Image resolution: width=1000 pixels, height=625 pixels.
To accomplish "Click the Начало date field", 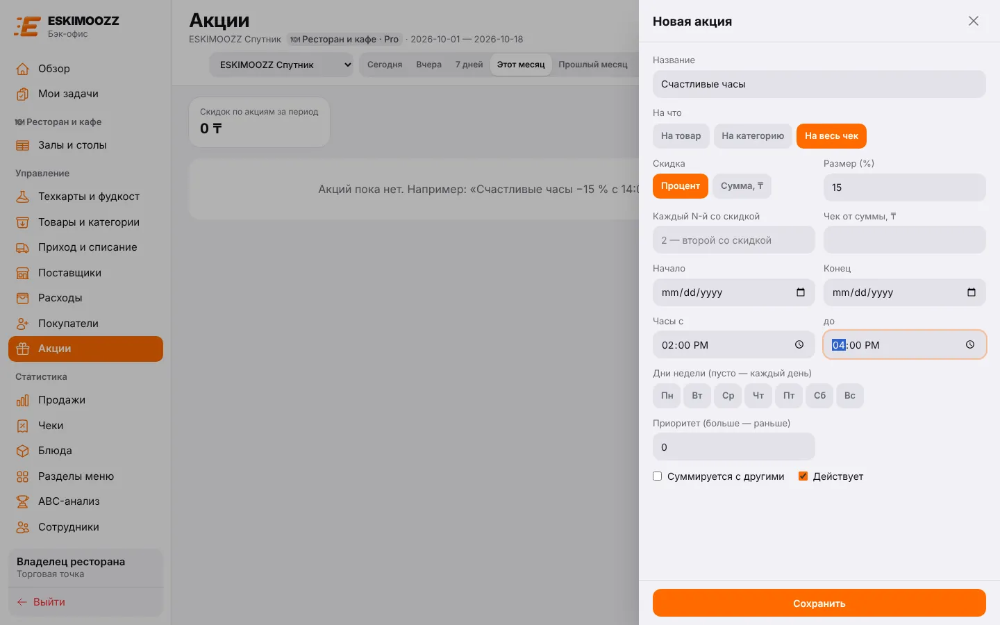I will click(734, 292).
